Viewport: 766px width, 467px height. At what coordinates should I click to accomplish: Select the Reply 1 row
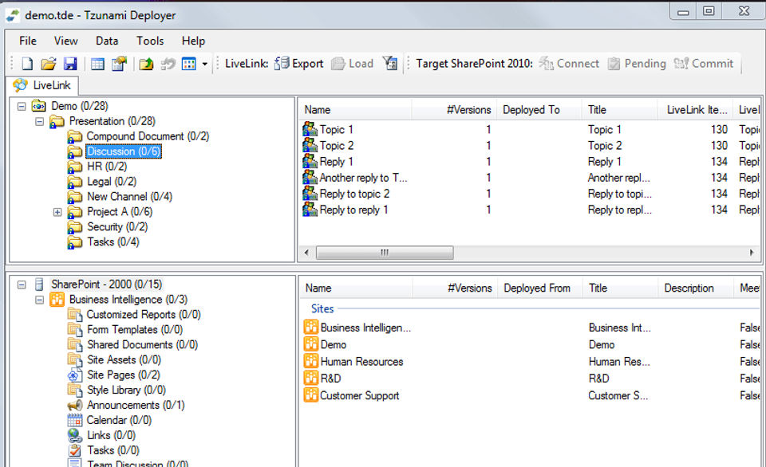coord(531,162)
